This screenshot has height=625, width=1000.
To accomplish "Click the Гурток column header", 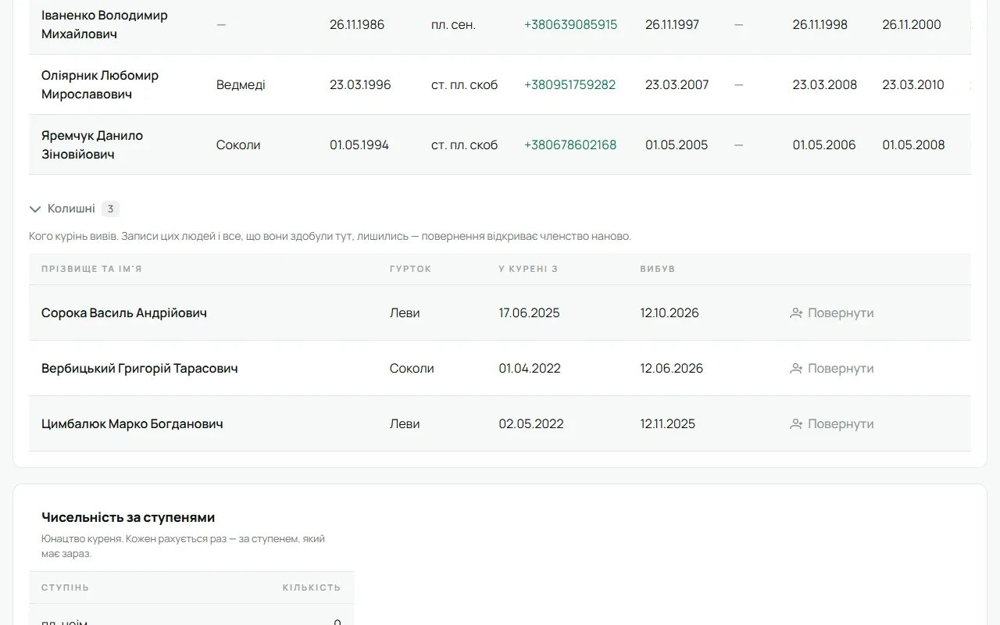I will [410, 269].
